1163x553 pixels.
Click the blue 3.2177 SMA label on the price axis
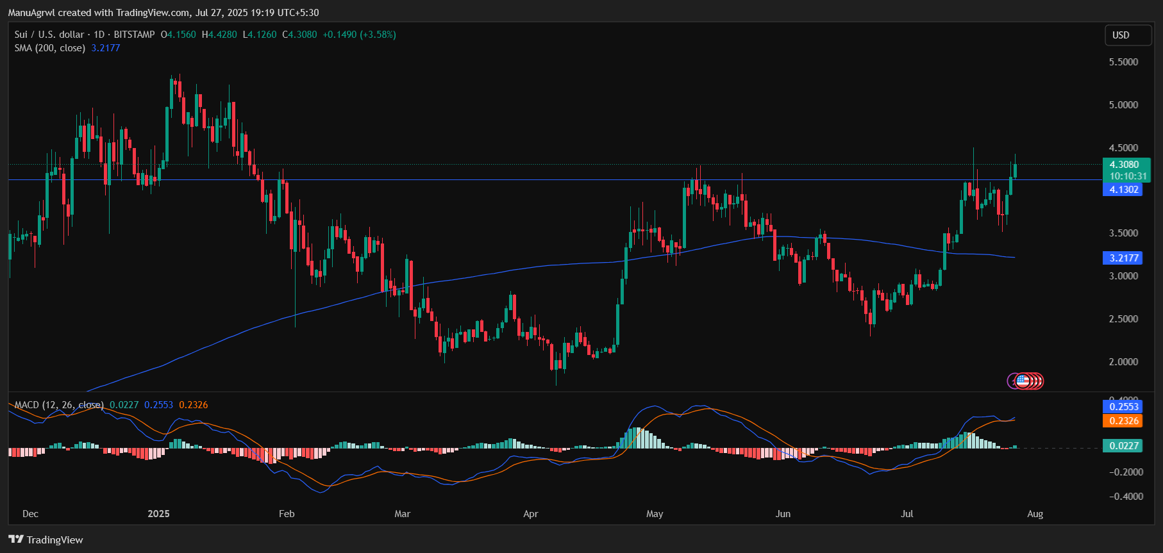pyautogui.click(x=1123, y=258)
